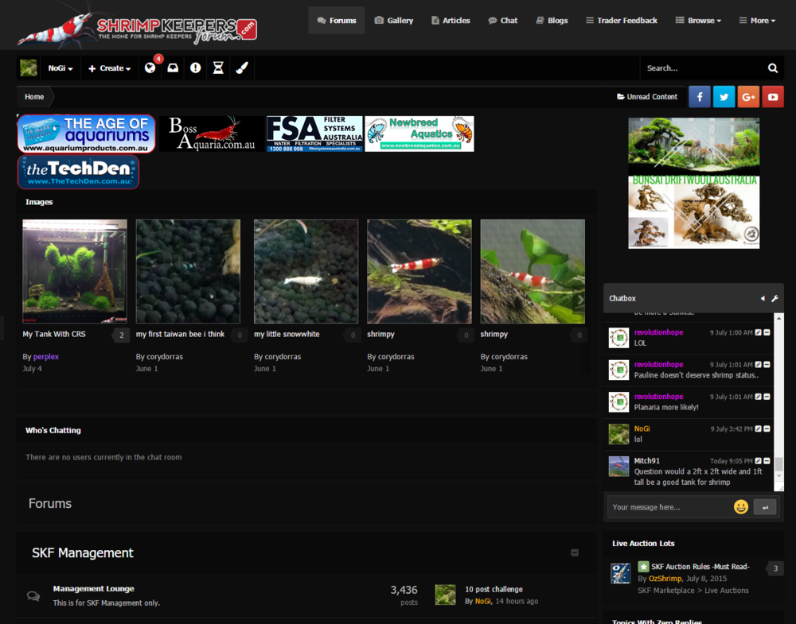
Task: Open the Blogs tab
Action: tap(552, 21)
